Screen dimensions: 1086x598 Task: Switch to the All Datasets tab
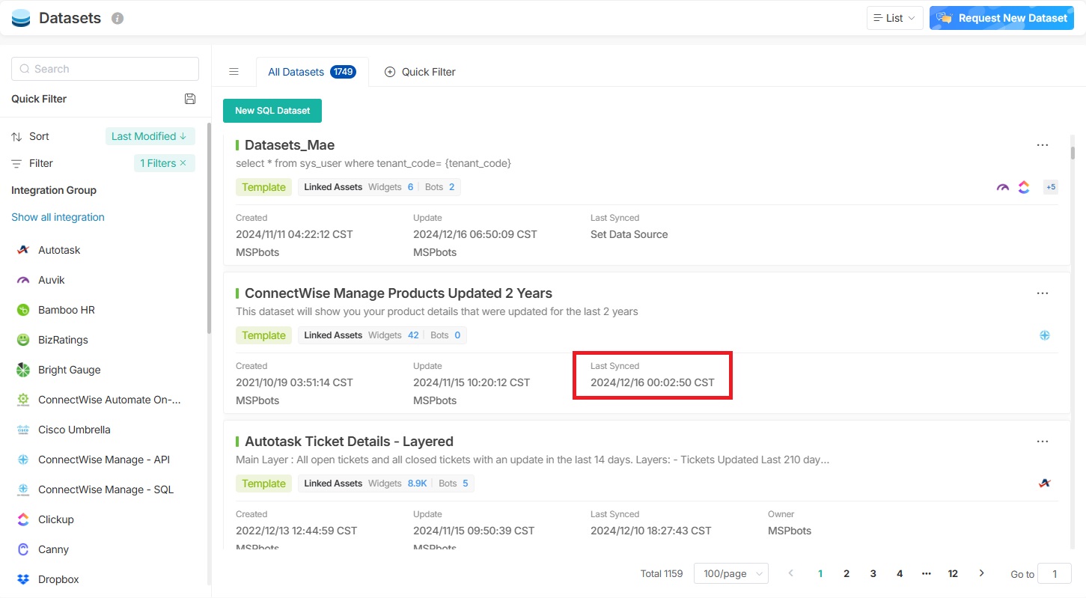311,72
